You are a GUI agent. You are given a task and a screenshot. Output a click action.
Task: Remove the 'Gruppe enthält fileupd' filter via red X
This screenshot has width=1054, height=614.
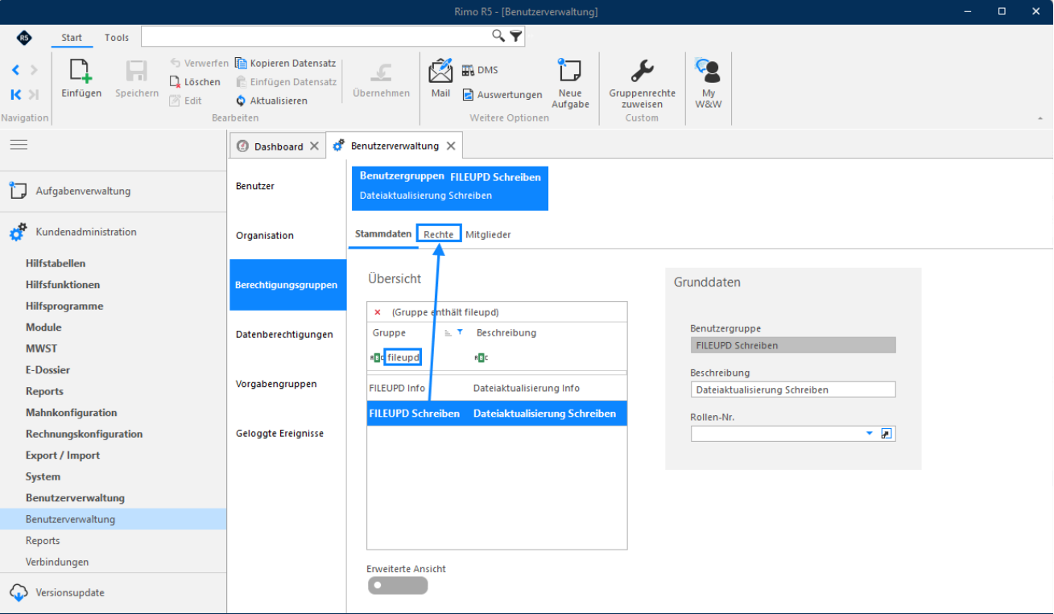click(x=378, y=312)
